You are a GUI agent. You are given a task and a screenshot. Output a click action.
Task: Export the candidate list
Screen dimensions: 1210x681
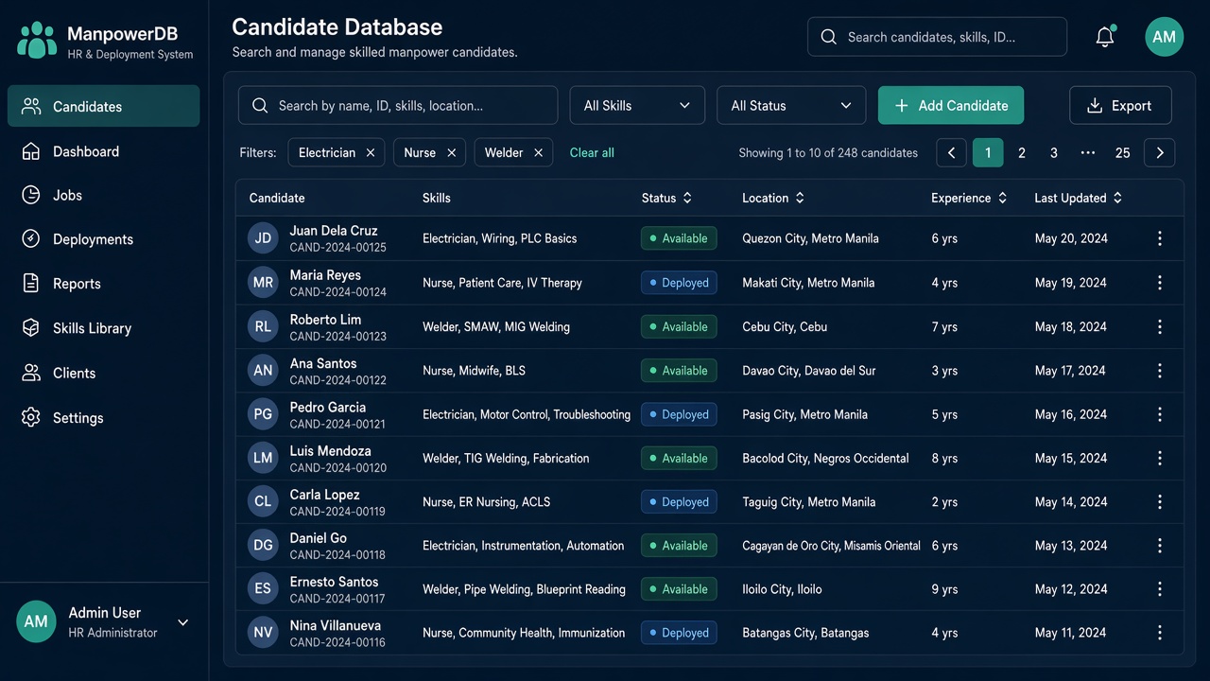click(x=1120, y=106)
